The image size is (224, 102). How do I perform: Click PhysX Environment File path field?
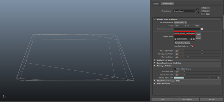(187, 29)
